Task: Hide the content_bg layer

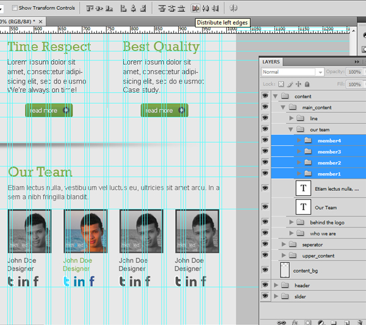Action: pos(265,270)
